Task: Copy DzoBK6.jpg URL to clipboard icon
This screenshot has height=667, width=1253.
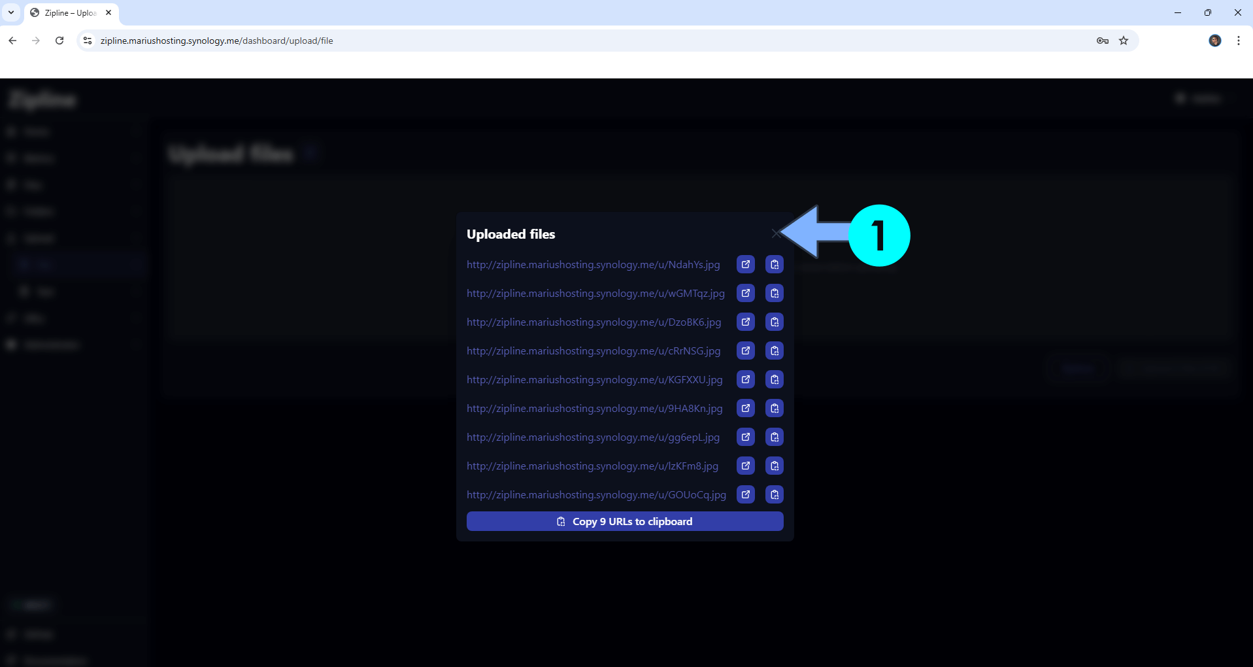Action: tap(775, 322)
